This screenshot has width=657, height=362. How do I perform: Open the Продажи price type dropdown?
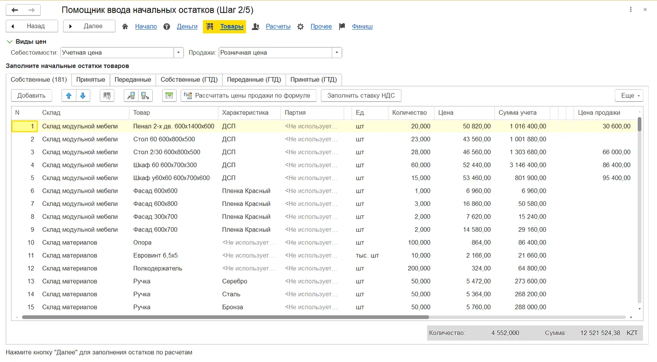point(337,53)
